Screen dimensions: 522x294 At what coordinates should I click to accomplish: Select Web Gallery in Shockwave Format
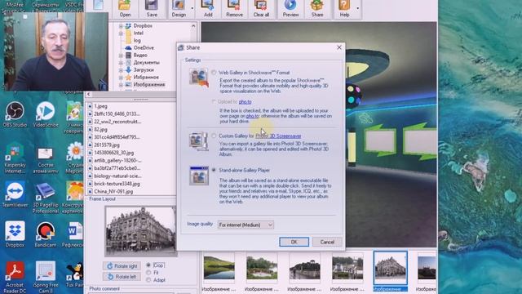click(214, 73)
